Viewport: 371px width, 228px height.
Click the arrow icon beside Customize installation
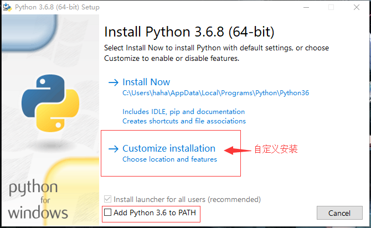[x=114, y=149]
